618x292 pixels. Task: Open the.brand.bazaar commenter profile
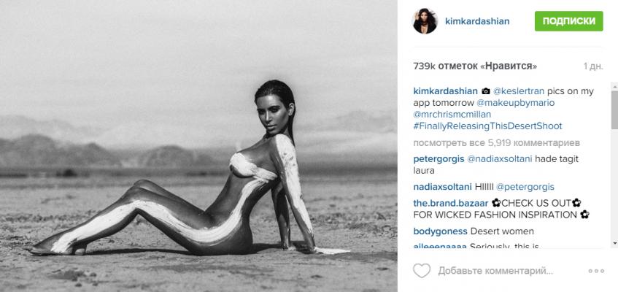(x=451, y=204)
